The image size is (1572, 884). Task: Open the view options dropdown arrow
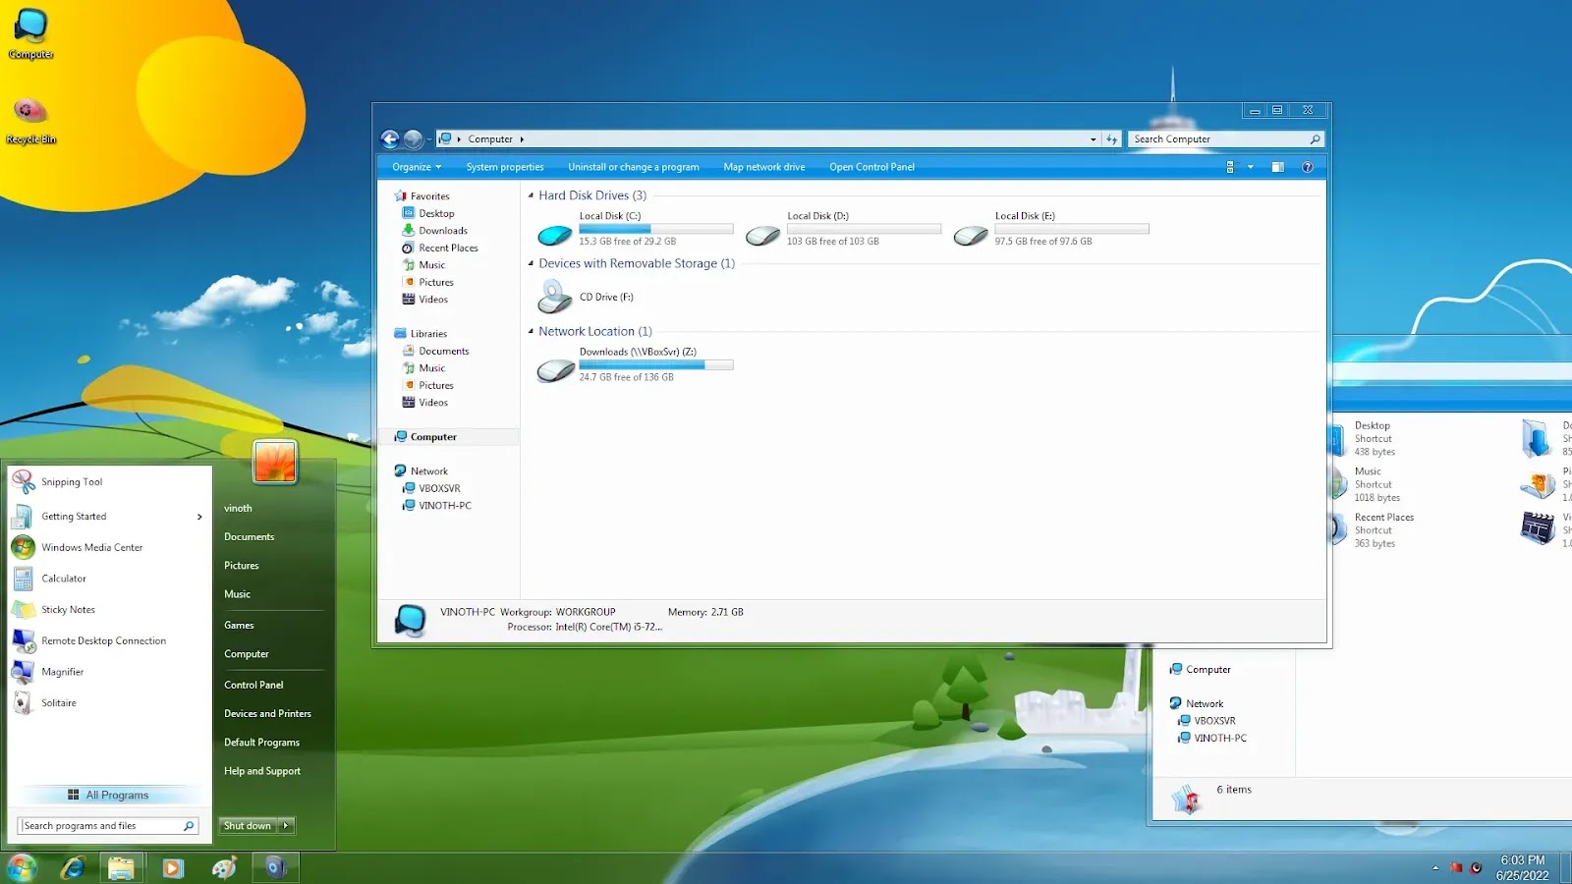click(1250, 167)
